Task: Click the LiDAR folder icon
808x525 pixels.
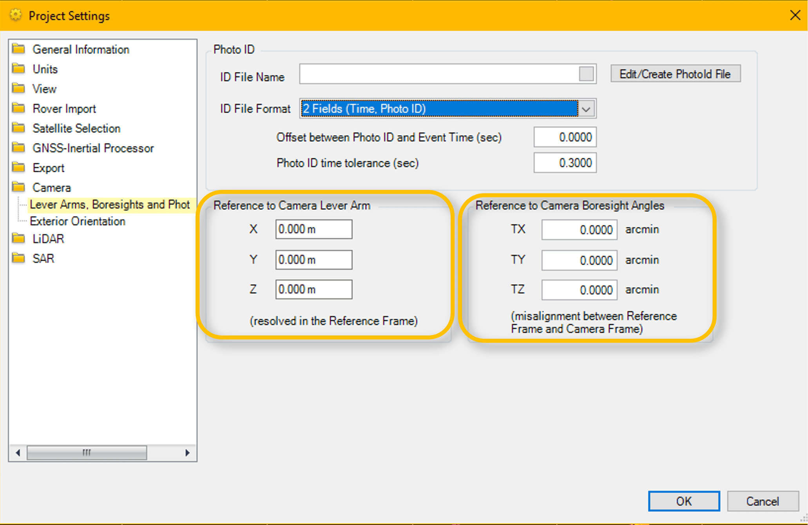Action: click(x=18, y=238)
